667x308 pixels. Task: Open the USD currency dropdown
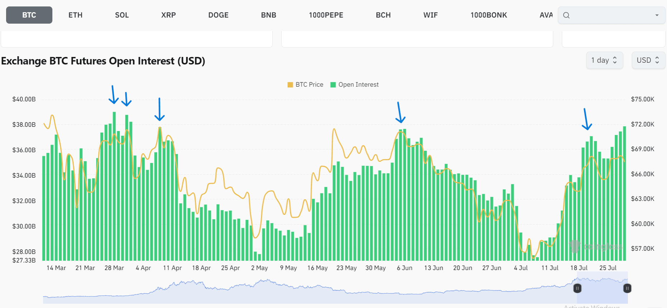[648, 60]
